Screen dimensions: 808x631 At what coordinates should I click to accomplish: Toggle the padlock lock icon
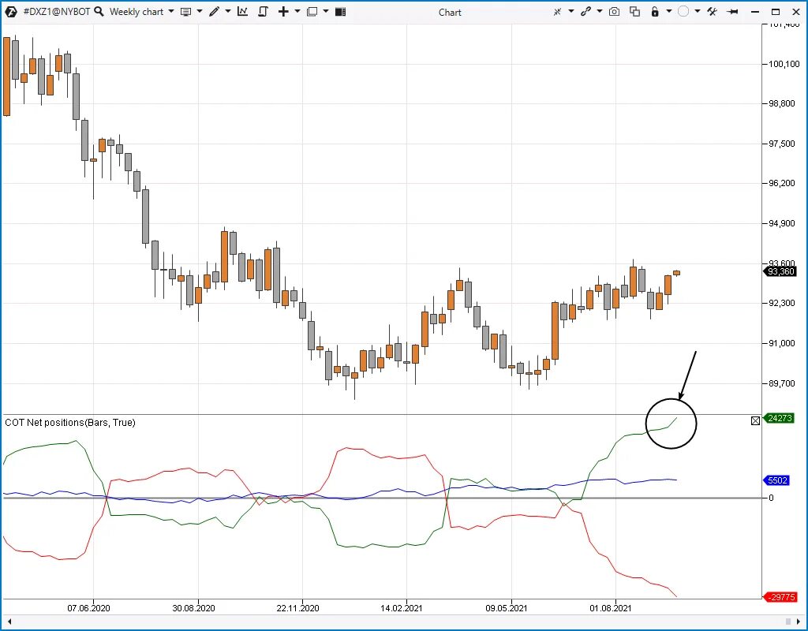[x=655, y=11]
